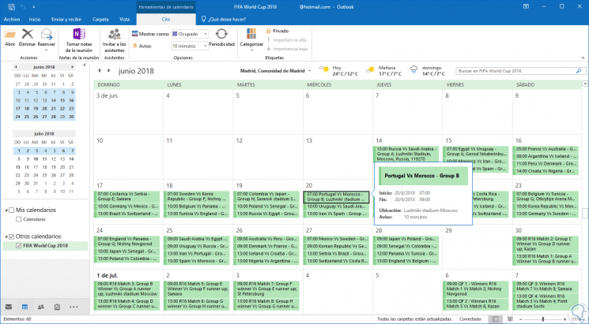This screenshot has width=589, height=324.
Task: Open Colombia Vs Japan event
Action: click(266, 197)
